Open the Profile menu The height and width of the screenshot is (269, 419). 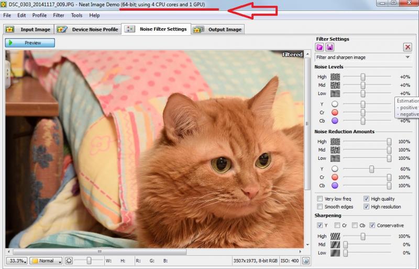[40, 16]
